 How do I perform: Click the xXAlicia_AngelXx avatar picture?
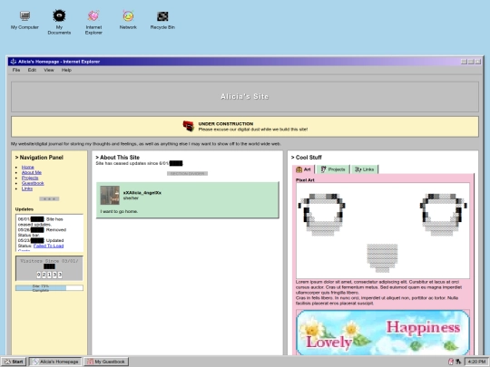tap(110, 195)
